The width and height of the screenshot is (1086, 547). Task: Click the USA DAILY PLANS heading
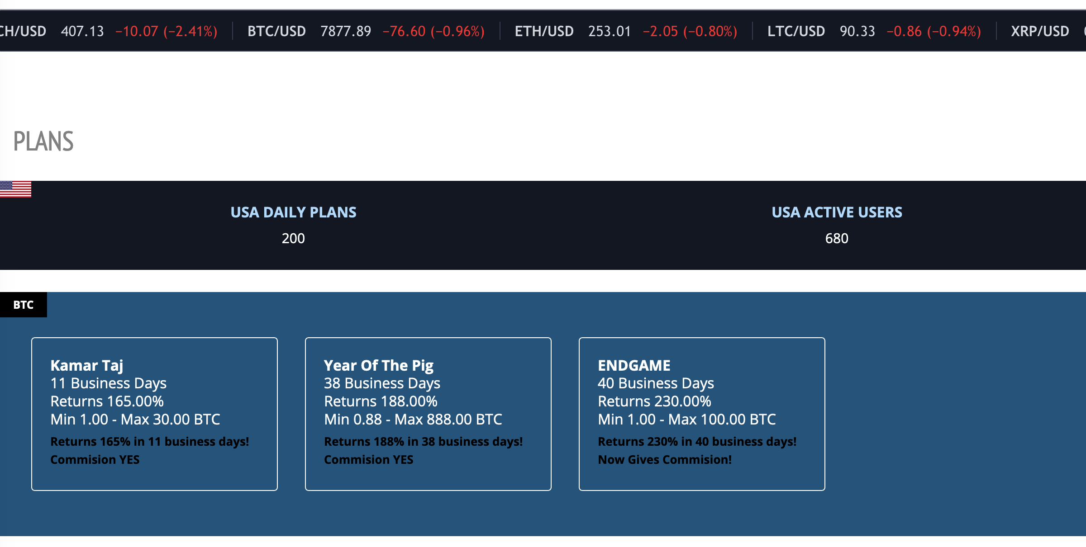[293, 212]
